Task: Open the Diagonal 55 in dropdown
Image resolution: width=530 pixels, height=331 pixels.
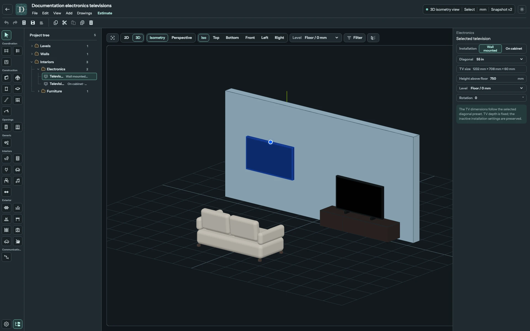Action: click(491, 59)
